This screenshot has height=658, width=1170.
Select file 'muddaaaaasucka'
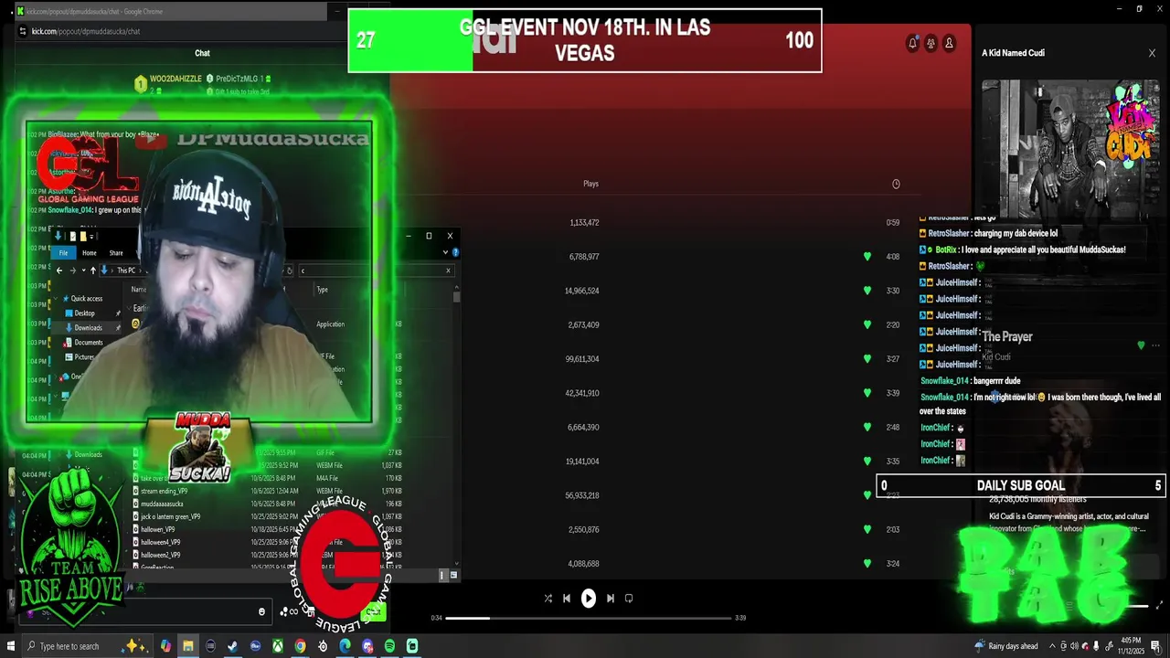162,504
